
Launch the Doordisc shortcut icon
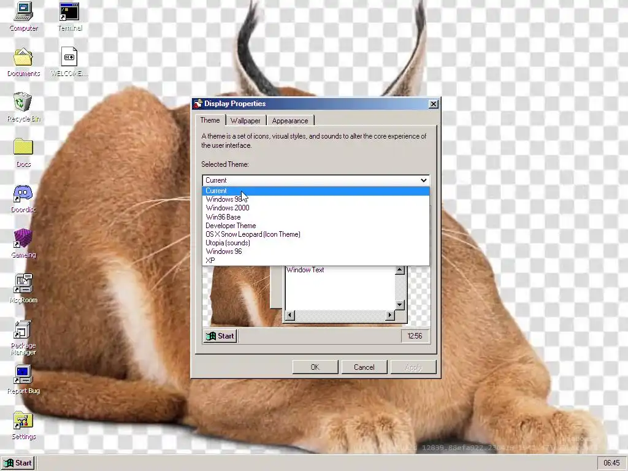point(23,198)
